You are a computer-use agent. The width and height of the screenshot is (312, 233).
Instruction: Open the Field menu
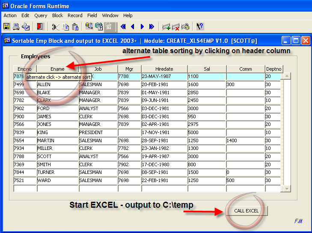click(x=92, y=15)
